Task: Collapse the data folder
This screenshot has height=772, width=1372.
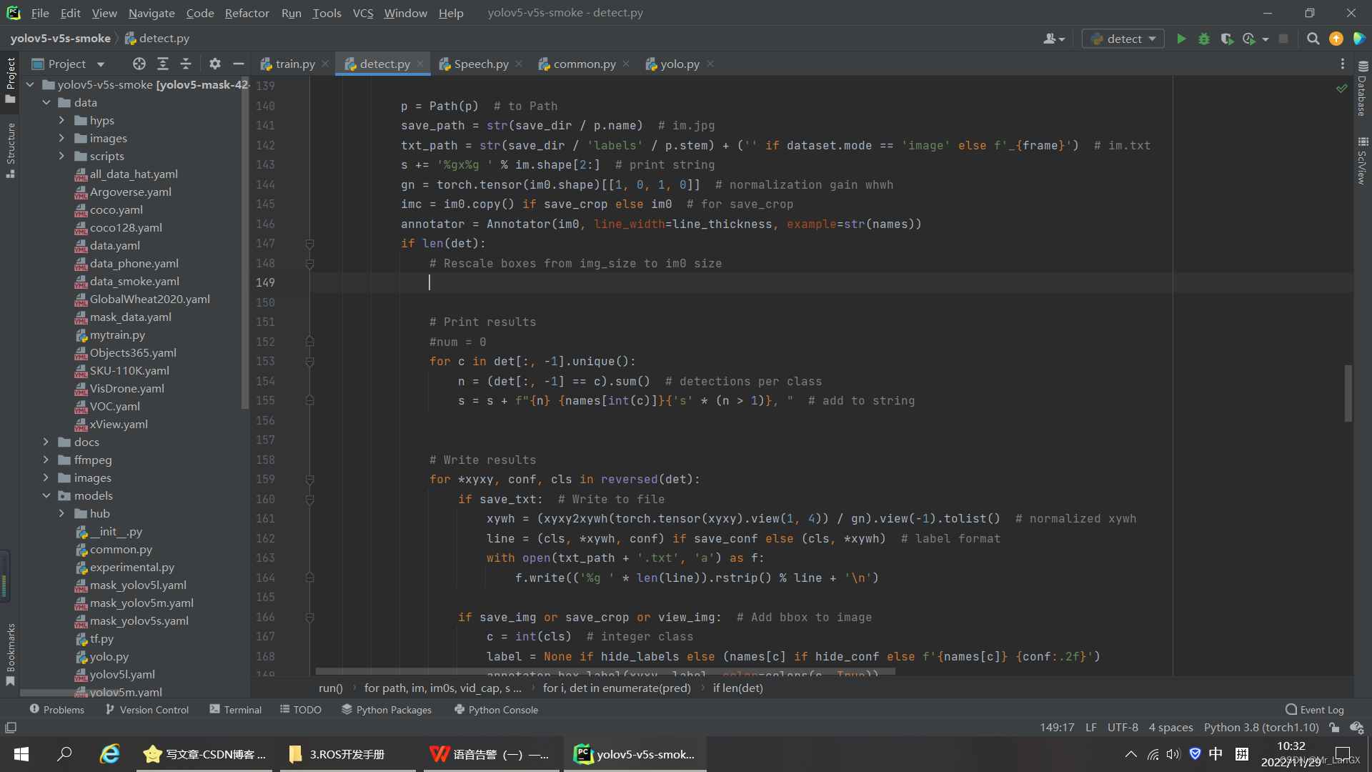Action: point(46,102)
